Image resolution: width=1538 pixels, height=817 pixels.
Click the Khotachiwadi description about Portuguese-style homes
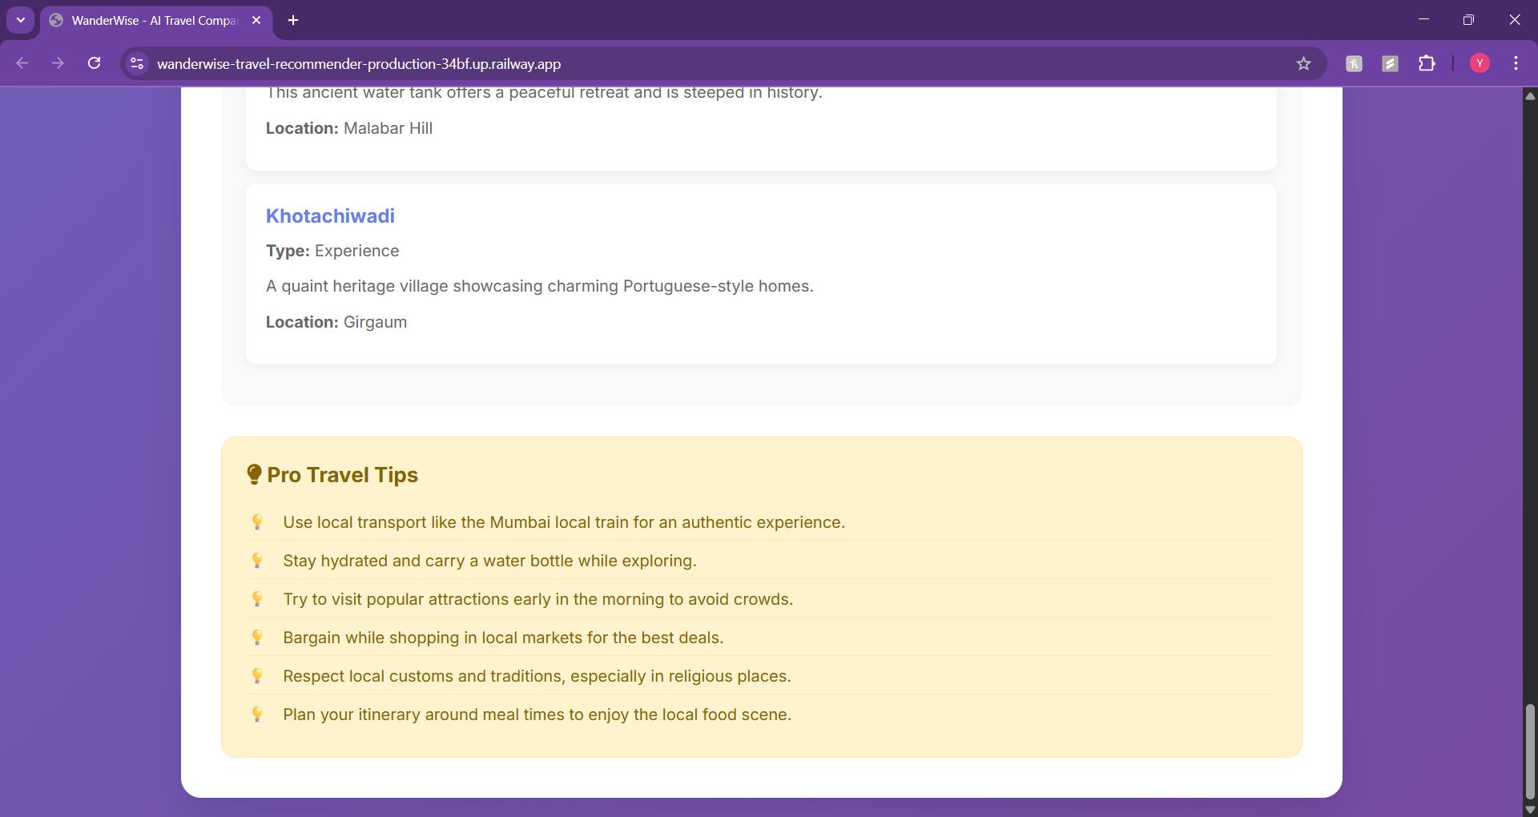tap(540, 286)
